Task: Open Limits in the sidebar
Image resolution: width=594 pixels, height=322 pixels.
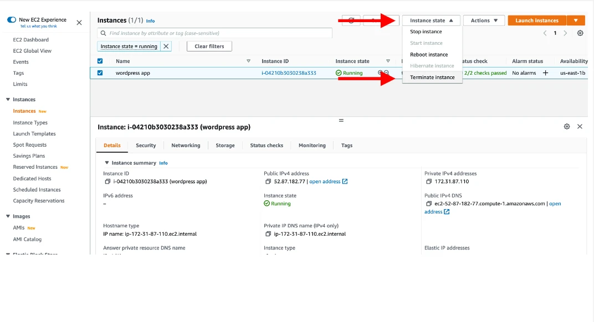Action: tap(20, 84)
